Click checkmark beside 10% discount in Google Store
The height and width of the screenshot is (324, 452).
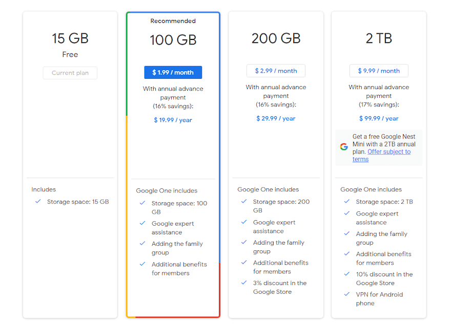tap(347, 274)
